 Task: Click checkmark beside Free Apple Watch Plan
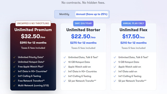pyautogui.click(x=14, y=67)
